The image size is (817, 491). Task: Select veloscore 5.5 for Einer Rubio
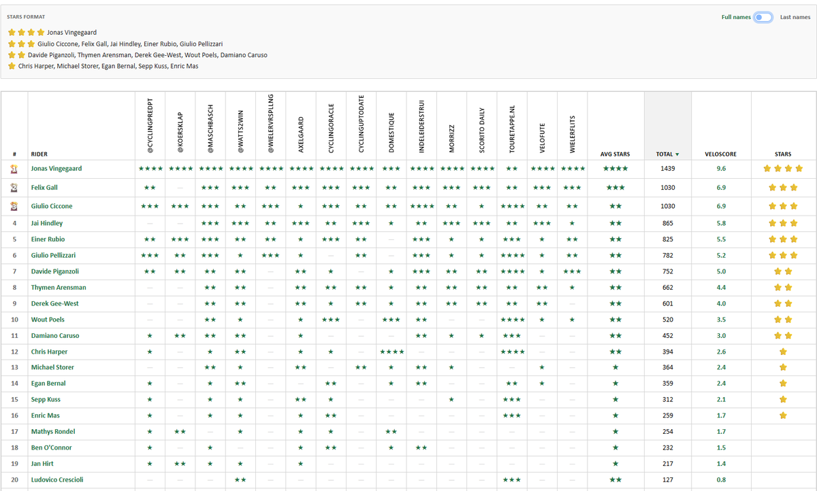click(722, 239)
